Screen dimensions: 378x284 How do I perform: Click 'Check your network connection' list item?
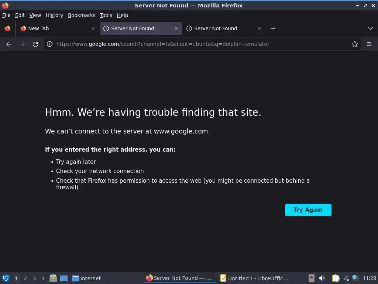tap(100, 171)
